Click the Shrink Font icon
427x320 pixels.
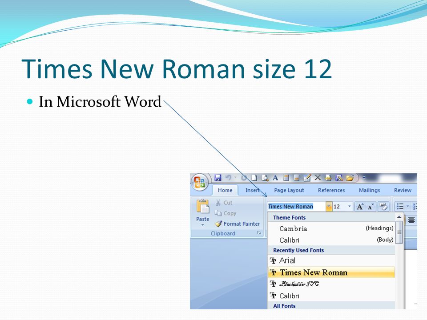point(371,207)
